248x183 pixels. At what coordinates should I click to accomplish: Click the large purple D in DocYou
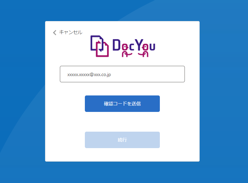click(x=116, y=45)
